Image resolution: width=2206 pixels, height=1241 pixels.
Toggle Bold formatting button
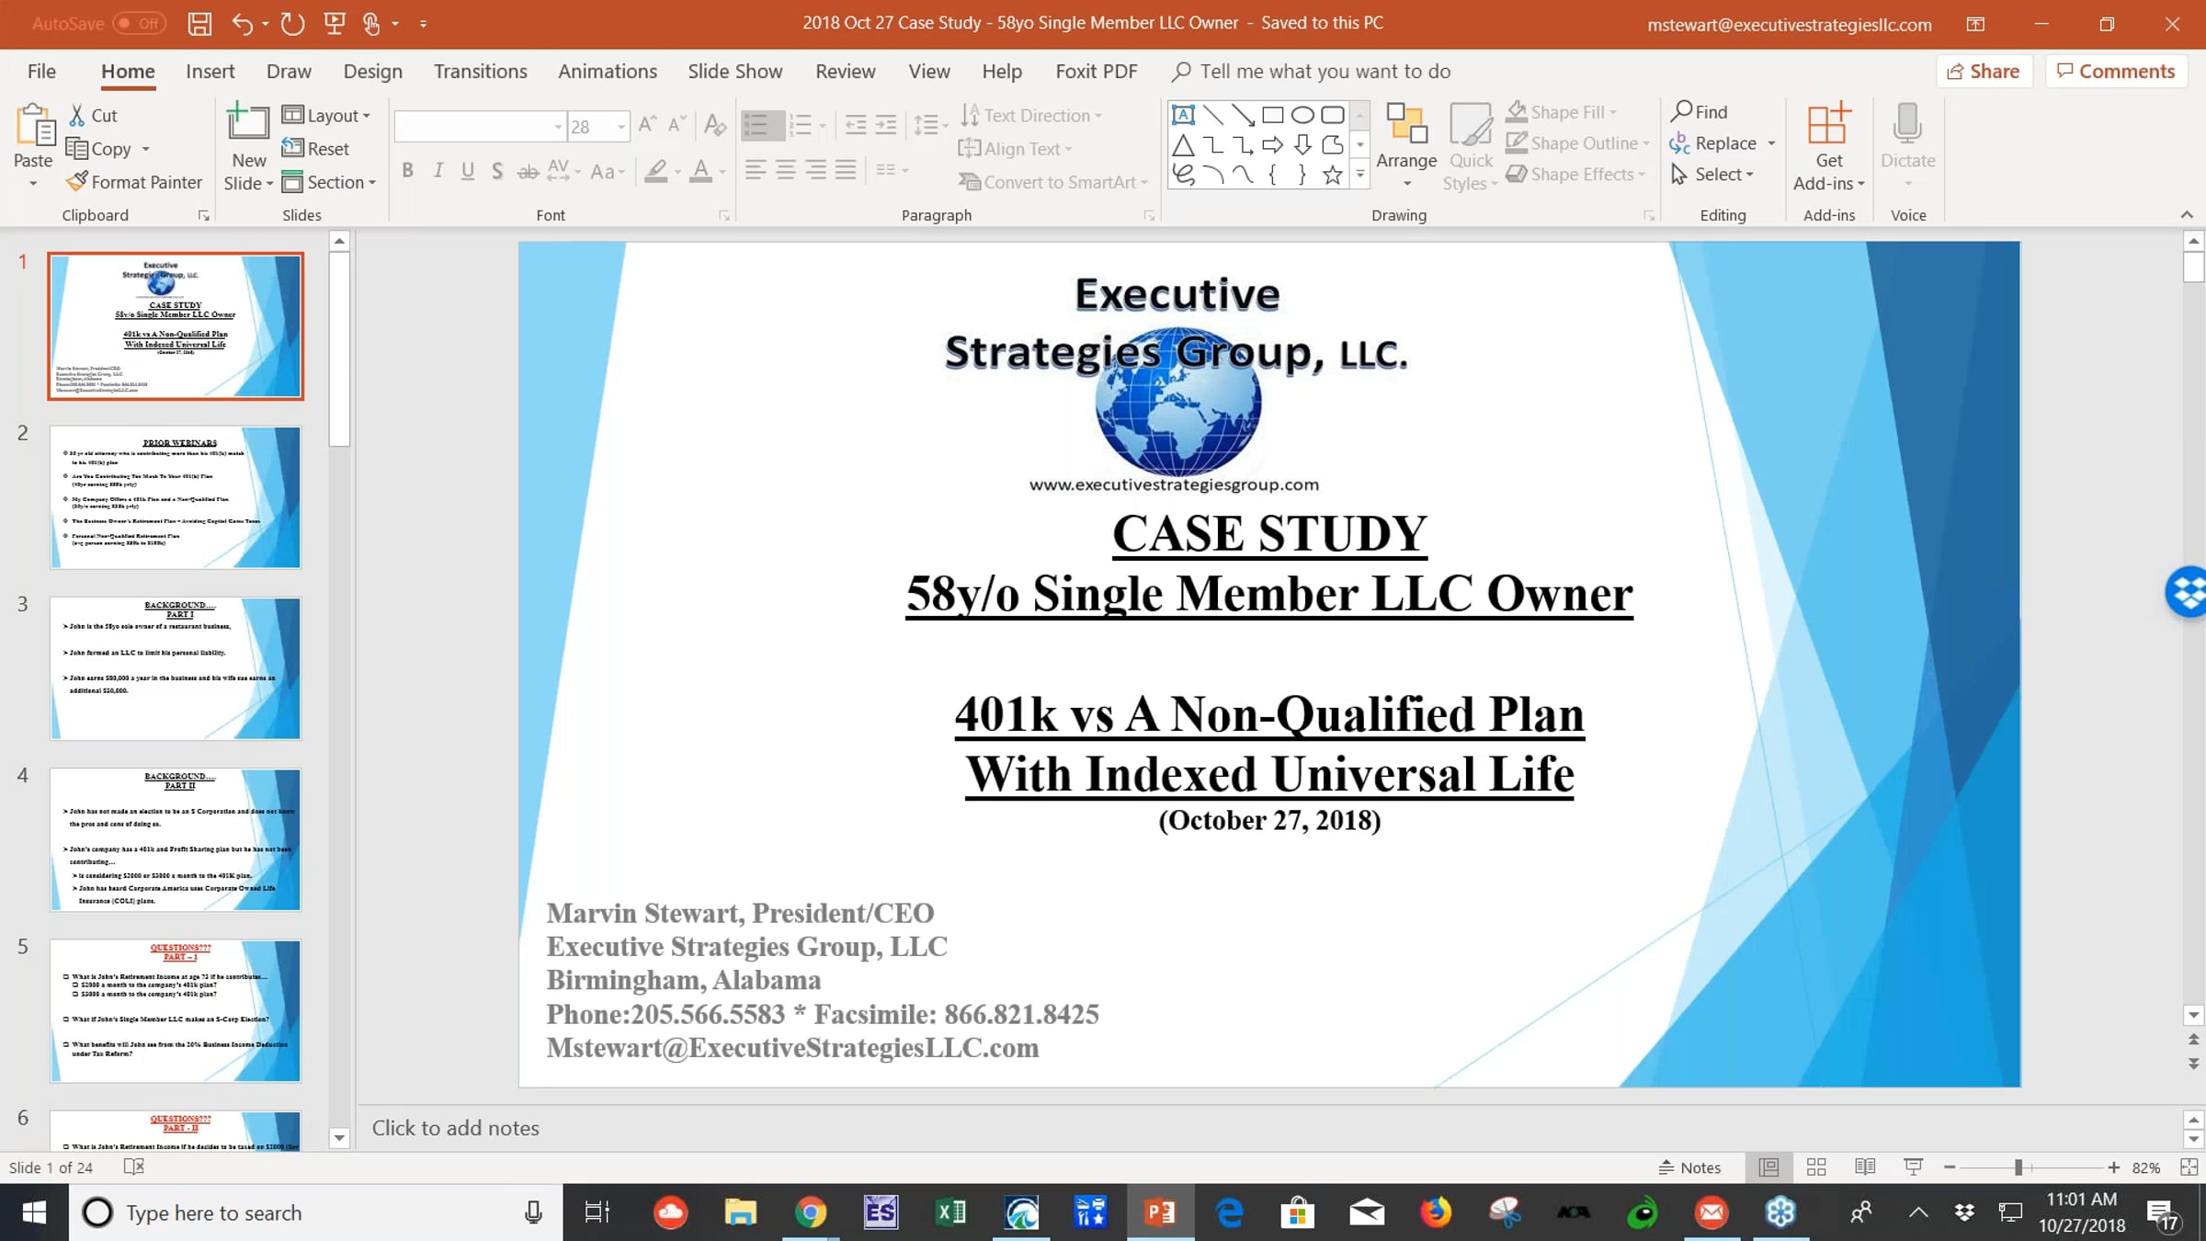point(407,171)
